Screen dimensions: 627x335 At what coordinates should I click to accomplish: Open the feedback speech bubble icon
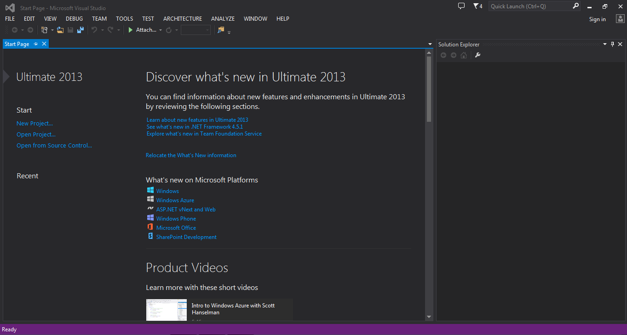461,6
